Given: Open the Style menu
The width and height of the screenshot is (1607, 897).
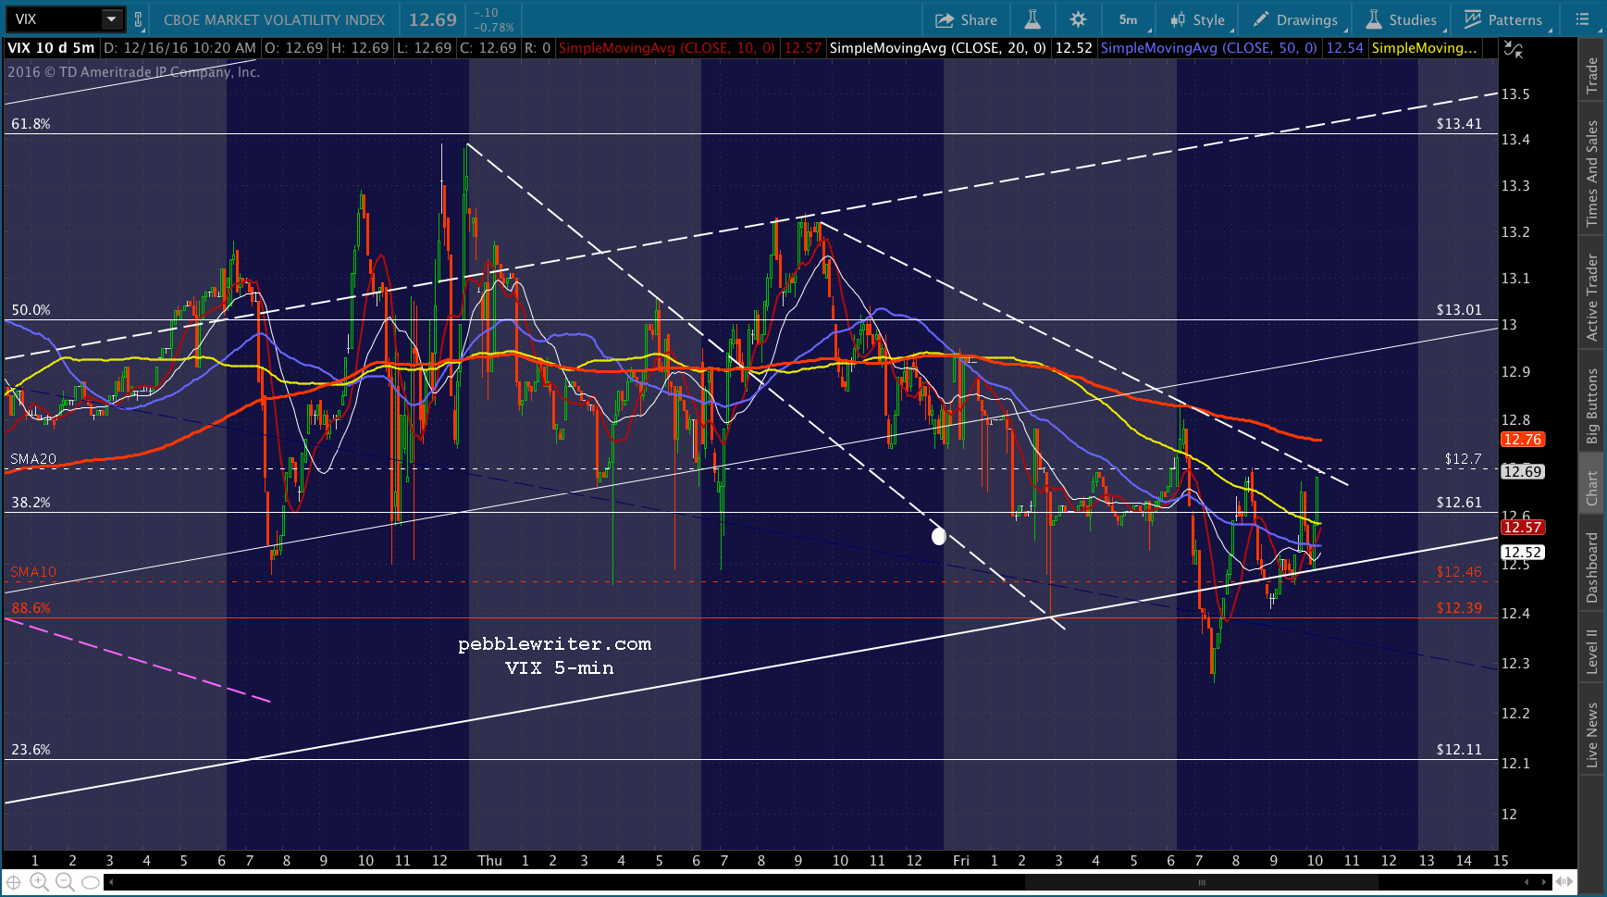Looking at the screenshot, I should (x=1198, y=19).
